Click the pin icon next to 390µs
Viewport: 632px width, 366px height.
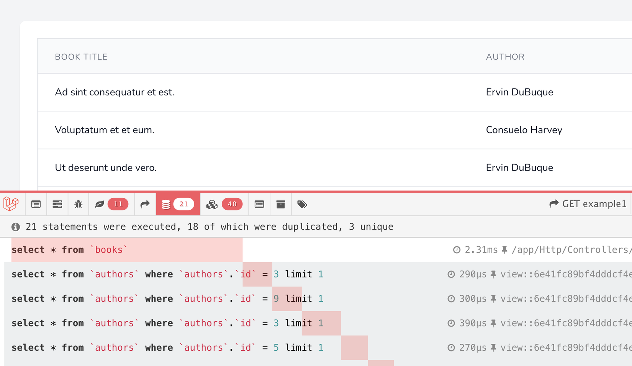pyautogui.click(x=494, y=323)
